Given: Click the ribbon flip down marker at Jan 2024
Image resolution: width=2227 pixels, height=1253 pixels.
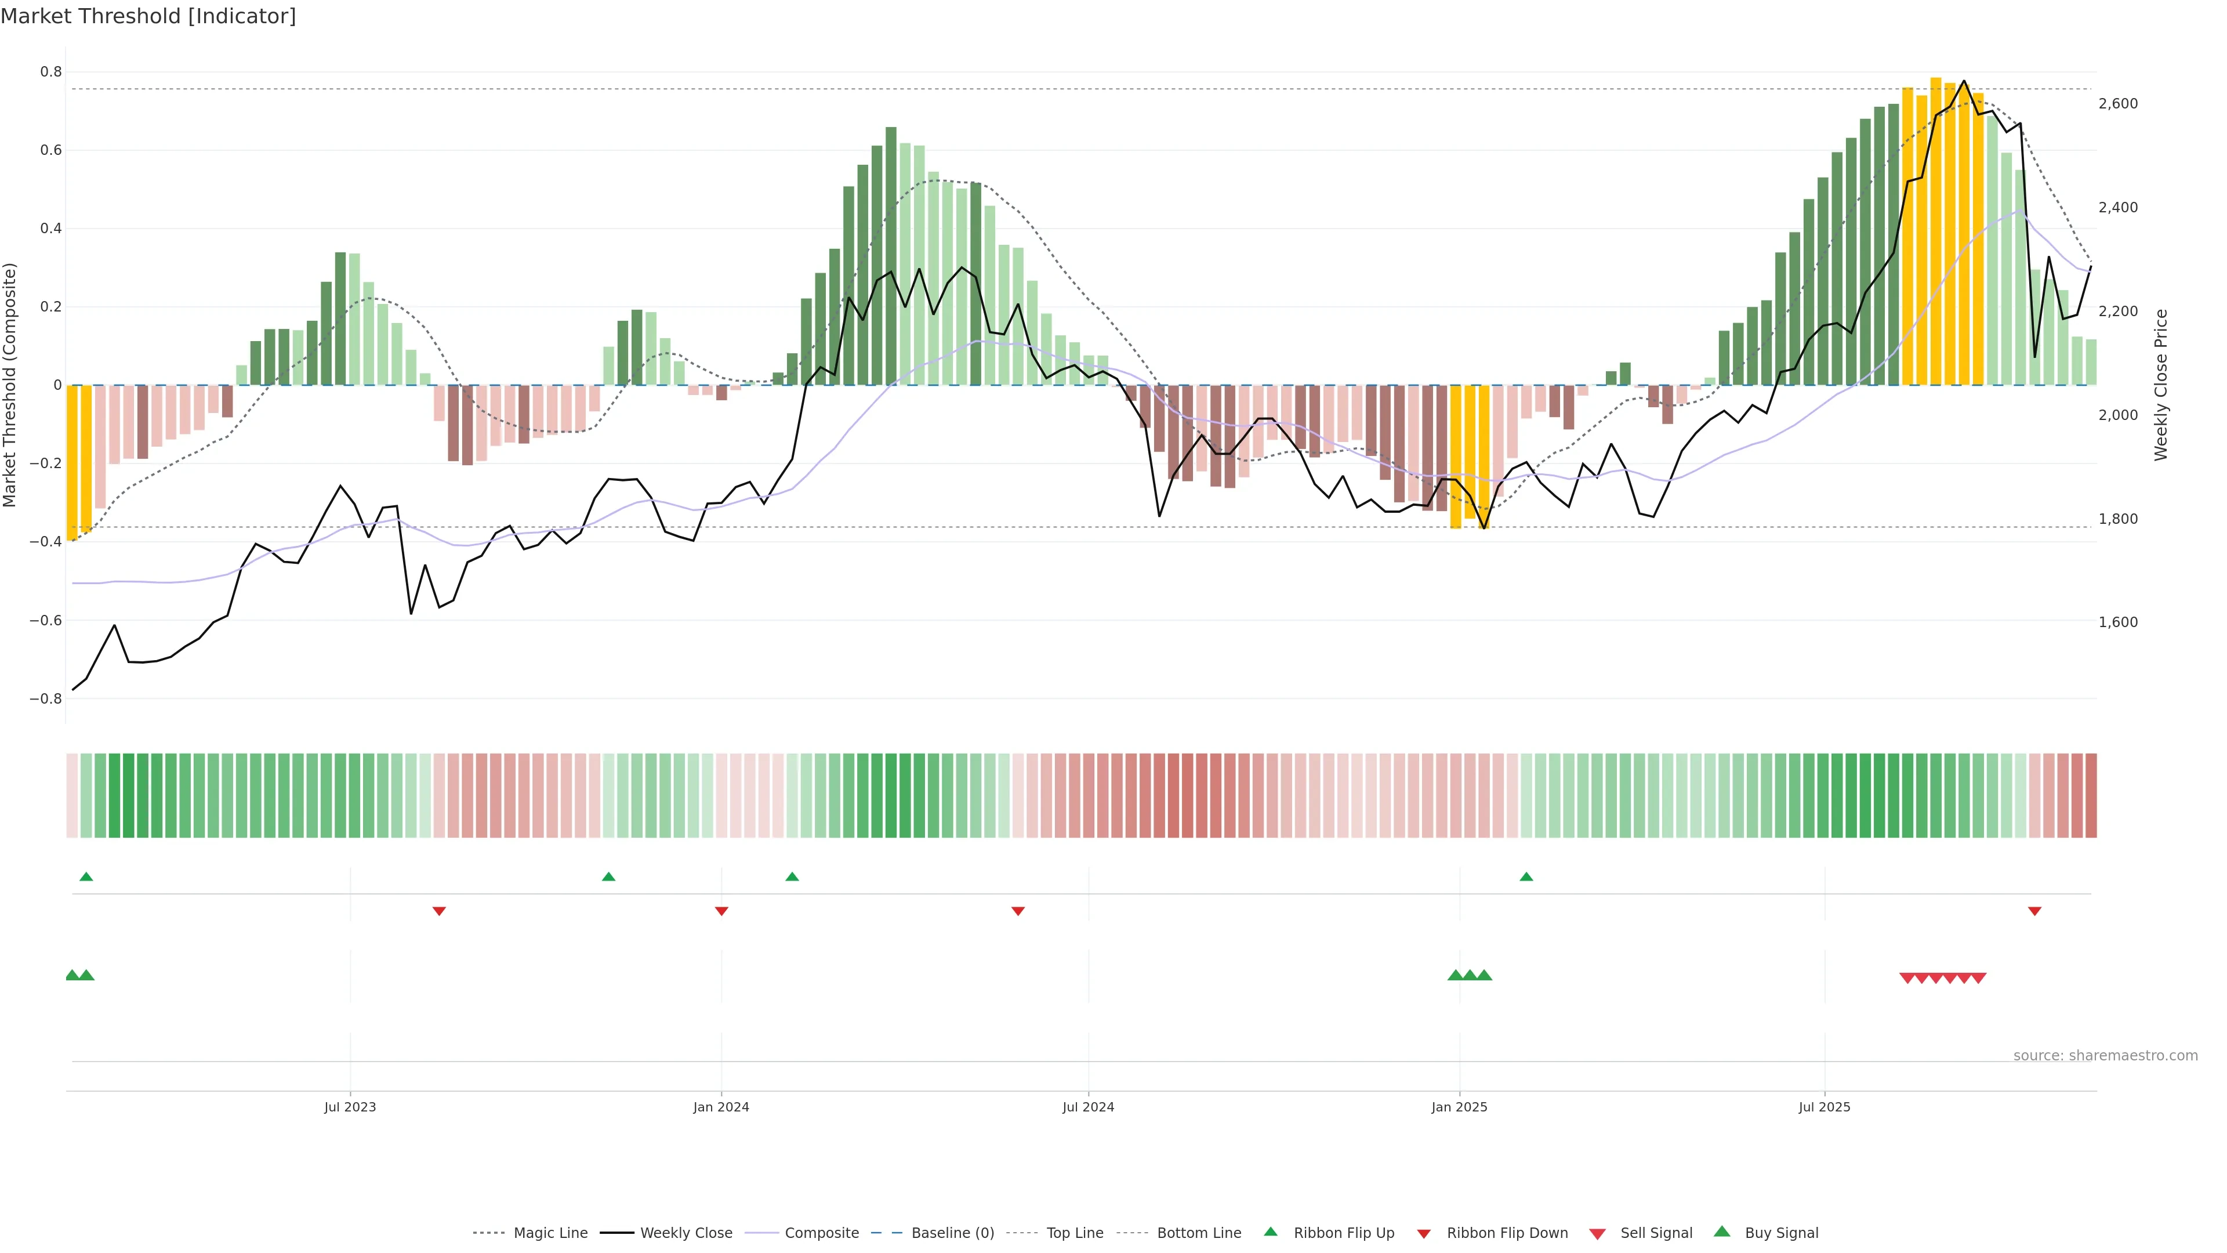Looking at the screenshot, I should [x=721, y=911].
